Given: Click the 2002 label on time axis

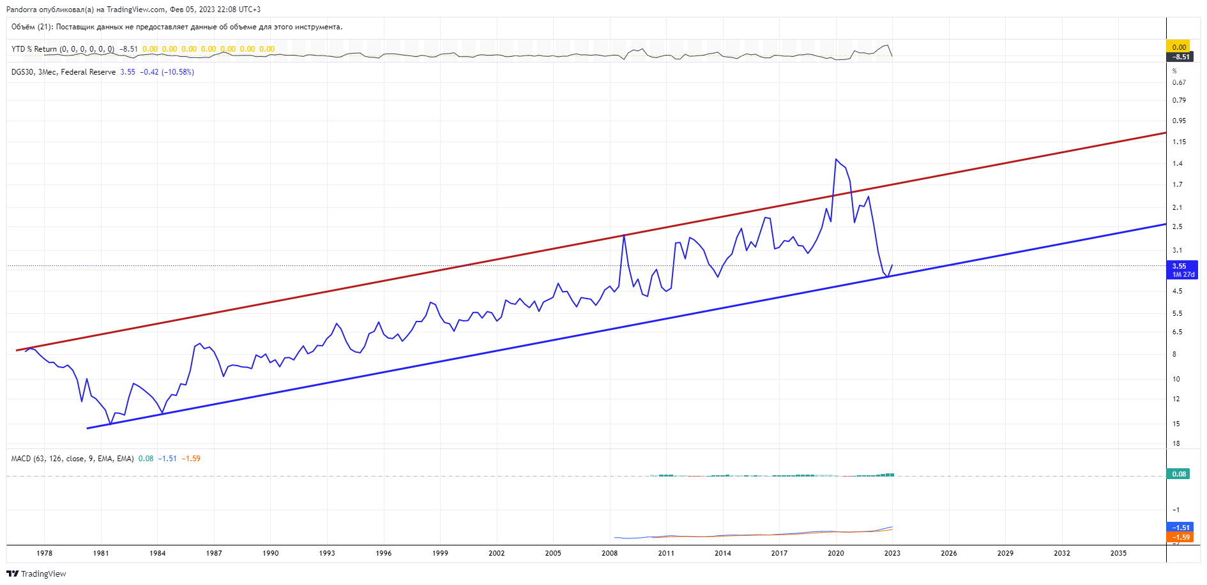Looking at the screenshot, I should (497, 553).
